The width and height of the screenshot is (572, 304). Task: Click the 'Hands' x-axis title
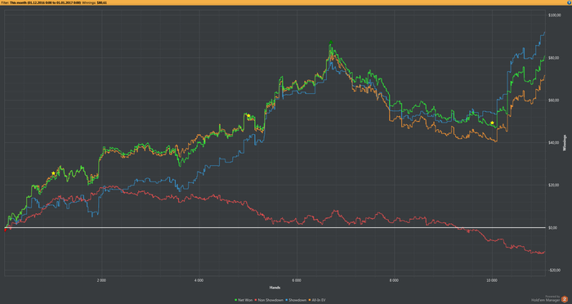(275, 288)
